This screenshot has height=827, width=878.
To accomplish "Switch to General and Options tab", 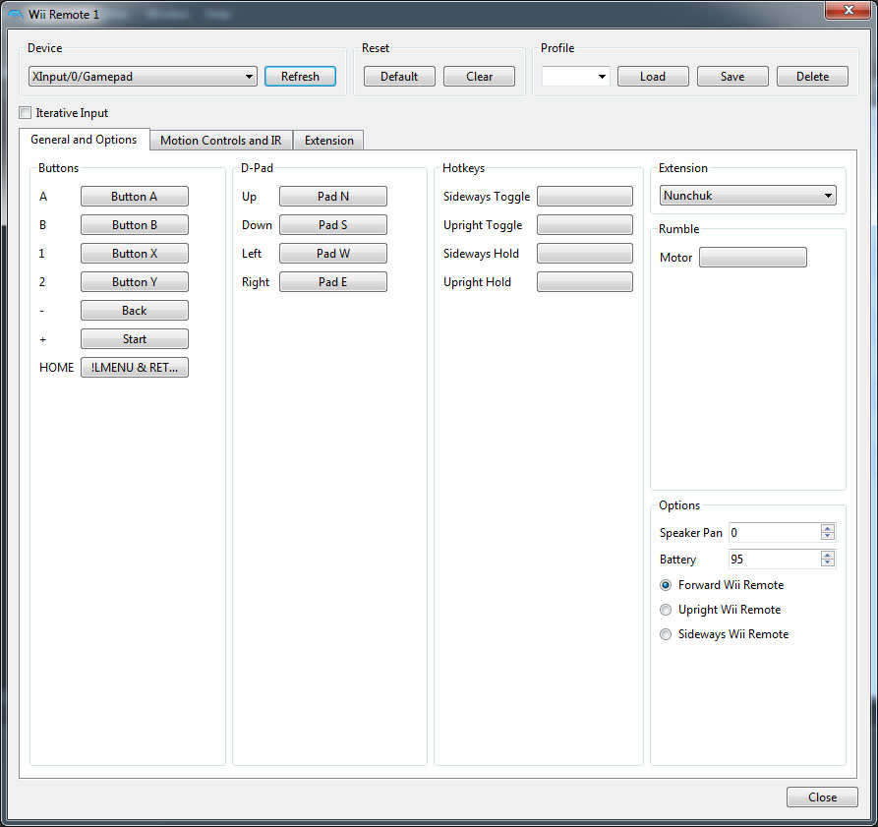I will click(84, 140).
